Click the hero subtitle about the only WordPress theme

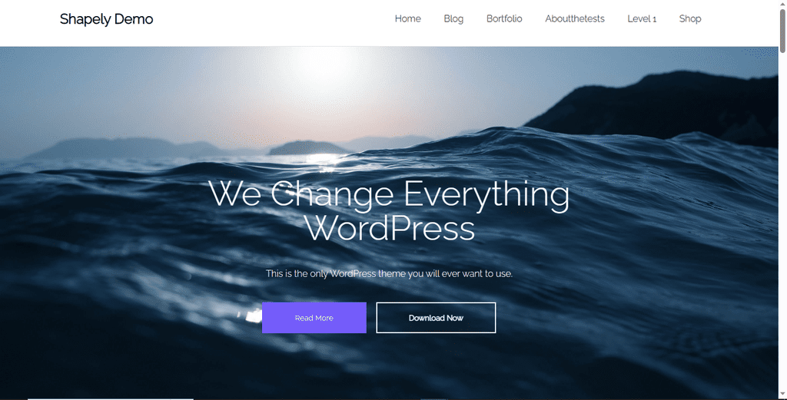389,273
